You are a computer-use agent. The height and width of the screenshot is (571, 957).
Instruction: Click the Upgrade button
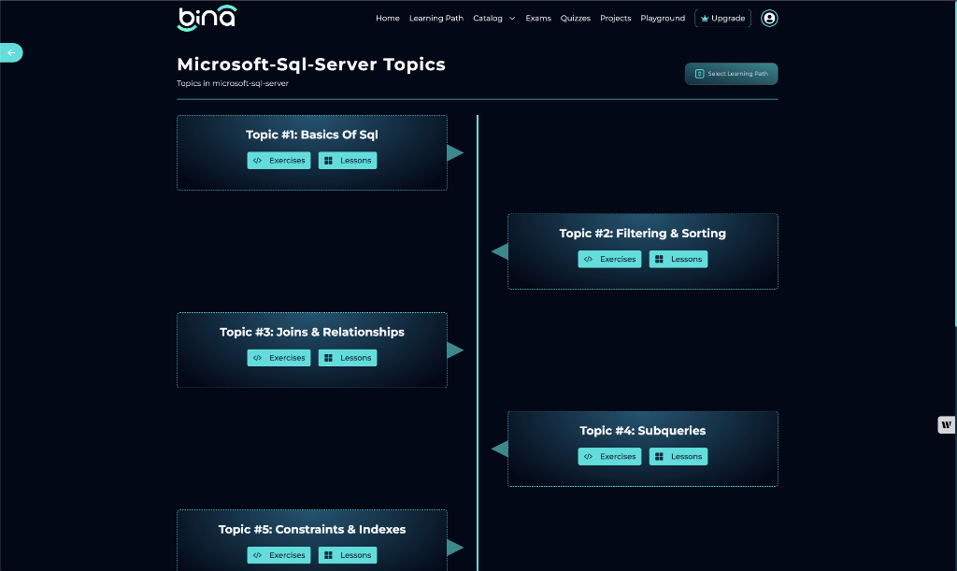point(722,19)
